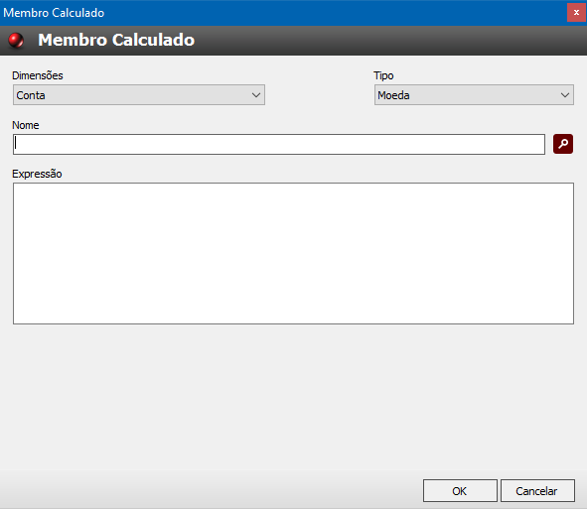Click the Dimensões field label
Image resolution: width=587 pixels, height=509 pixels.
(38, 75)
